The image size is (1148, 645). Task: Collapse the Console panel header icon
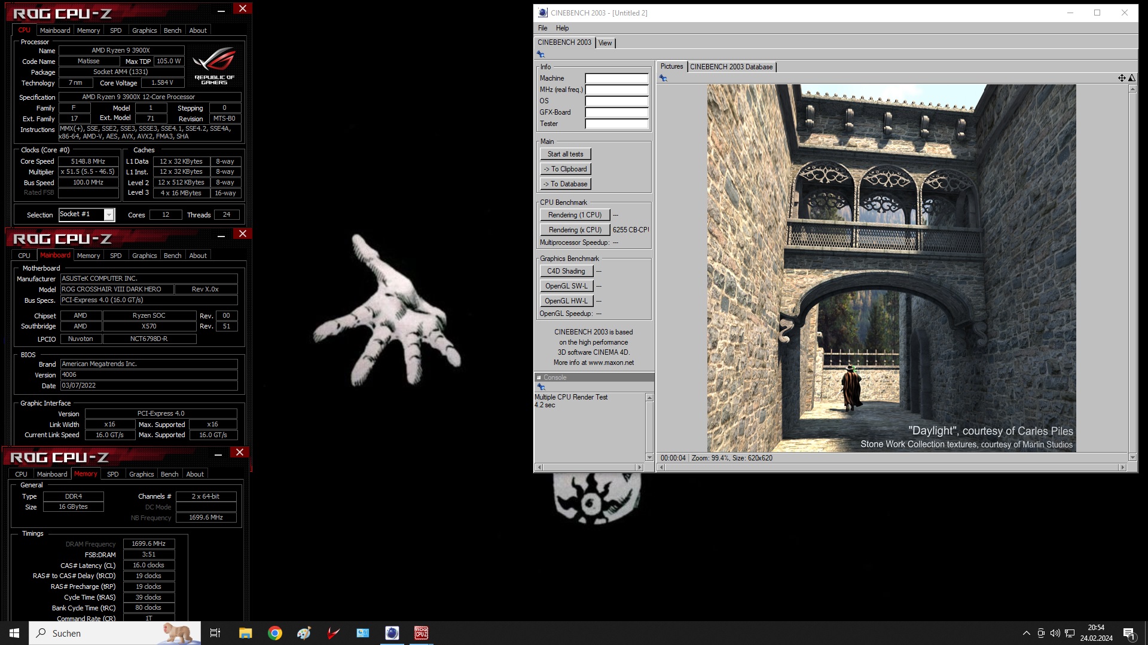(539, 377)
